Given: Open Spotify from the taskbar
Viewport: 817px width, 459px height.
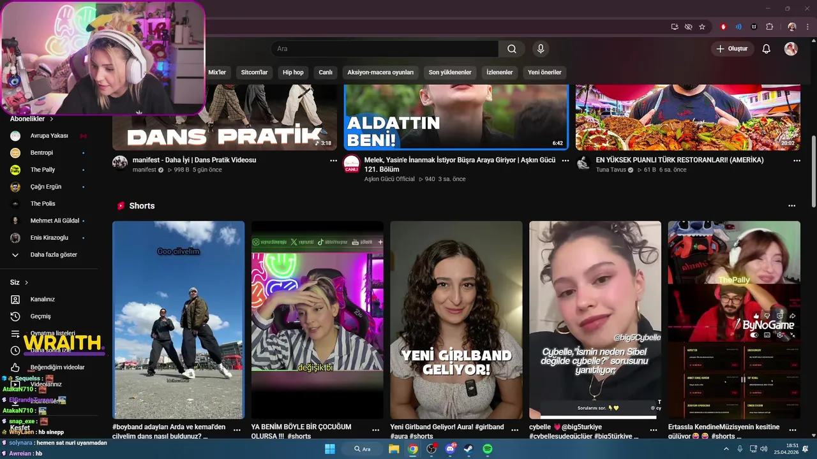Looking at the screenshot, I should (488, 449).
